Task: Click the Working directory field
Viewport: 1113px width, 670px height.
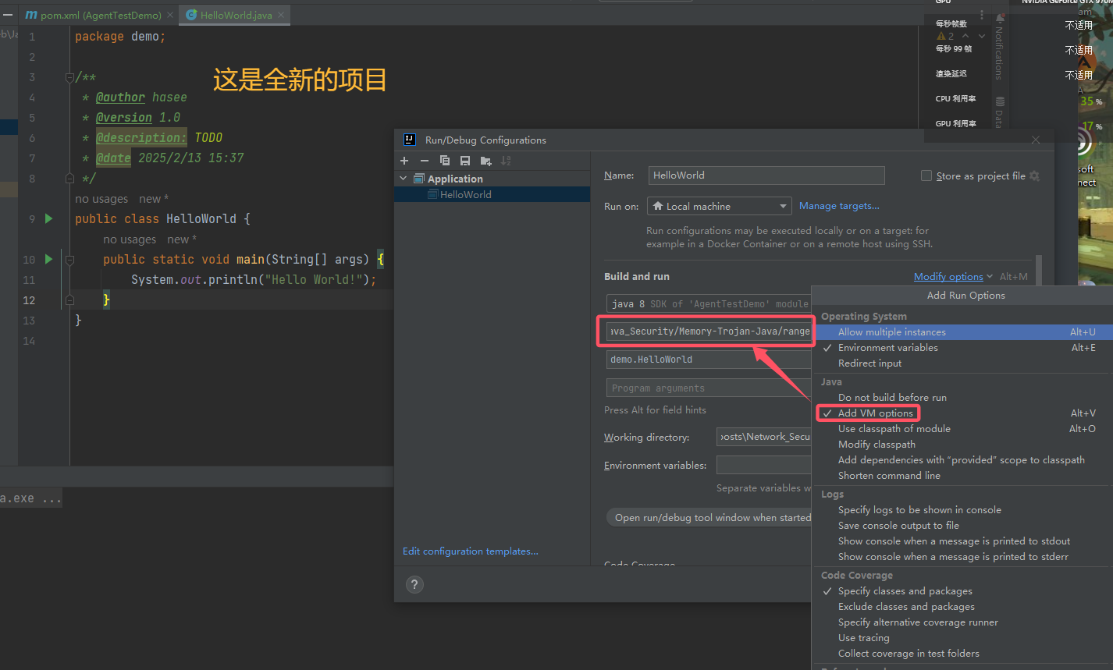Action: click(764, 437)
